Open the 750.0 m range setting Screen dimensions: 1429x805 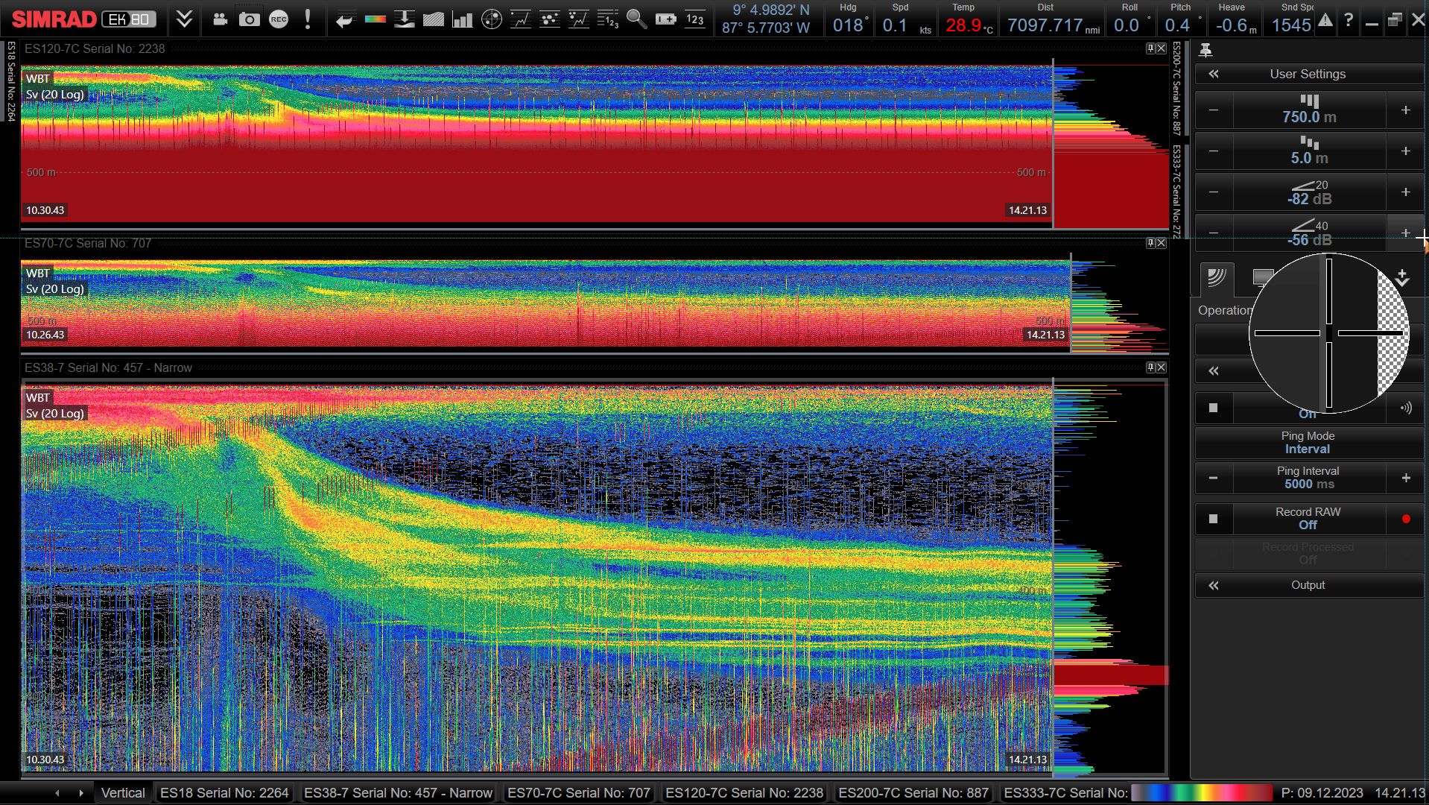pyautogui.click(x=1309, y=110)
